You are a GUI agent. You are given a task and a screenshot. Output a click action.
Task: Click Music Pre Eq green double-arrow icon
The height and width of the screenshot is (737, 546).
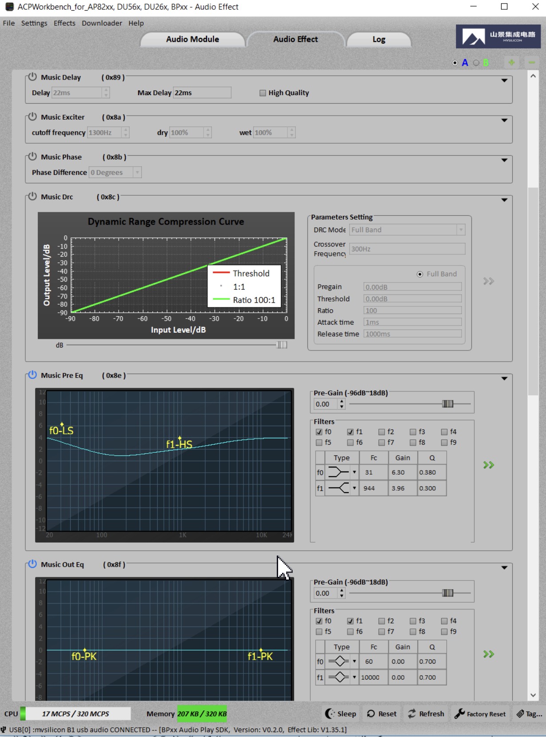pos(489,465)
